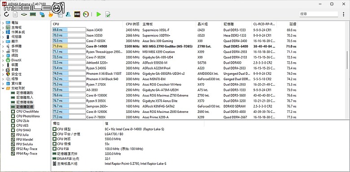Open the Report document toolbar icon
Image resolution: width=350 pixels, height=172 pixels.
(x=15, y=14)
